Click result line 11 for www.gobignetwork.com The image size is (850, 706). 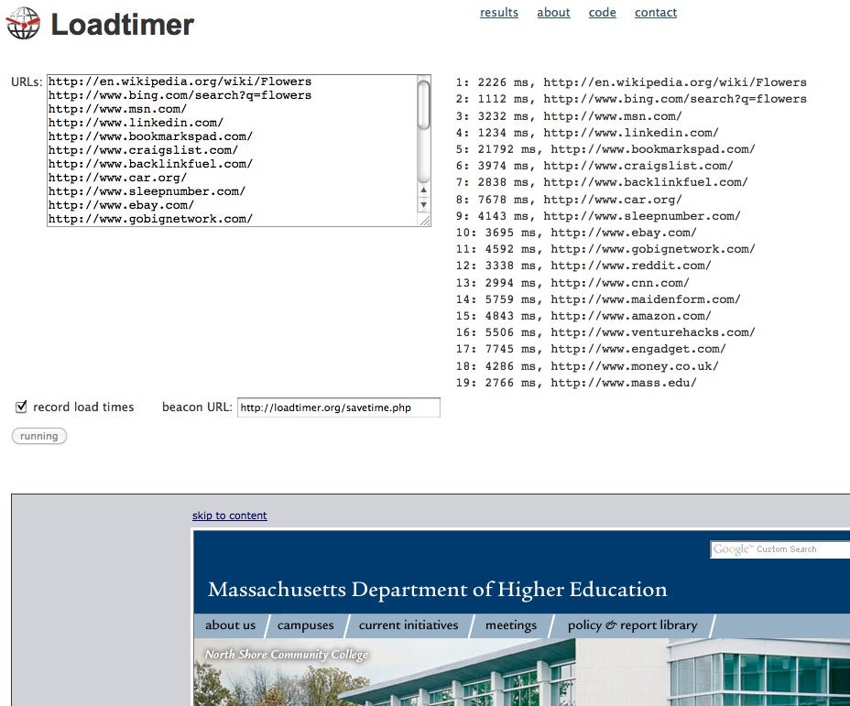click(x=605, y=249)
